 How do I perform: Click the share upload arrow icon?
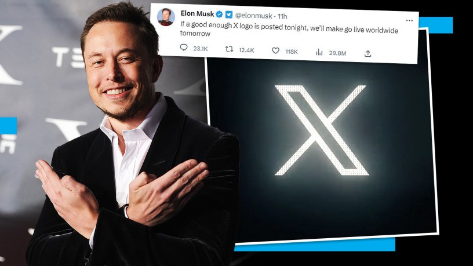[368, 54]
